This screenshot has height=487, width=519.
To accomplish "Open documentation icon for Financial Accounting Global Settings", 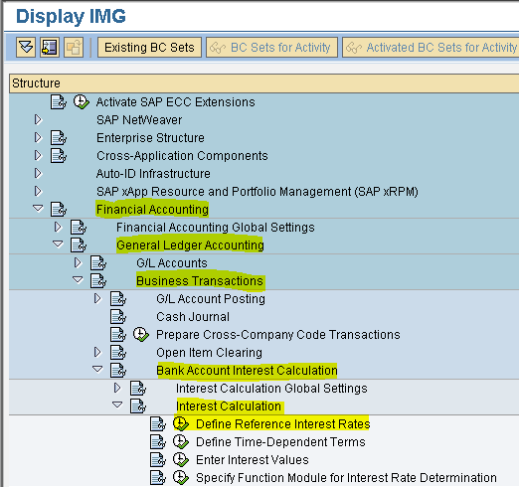I will [79, 228].
